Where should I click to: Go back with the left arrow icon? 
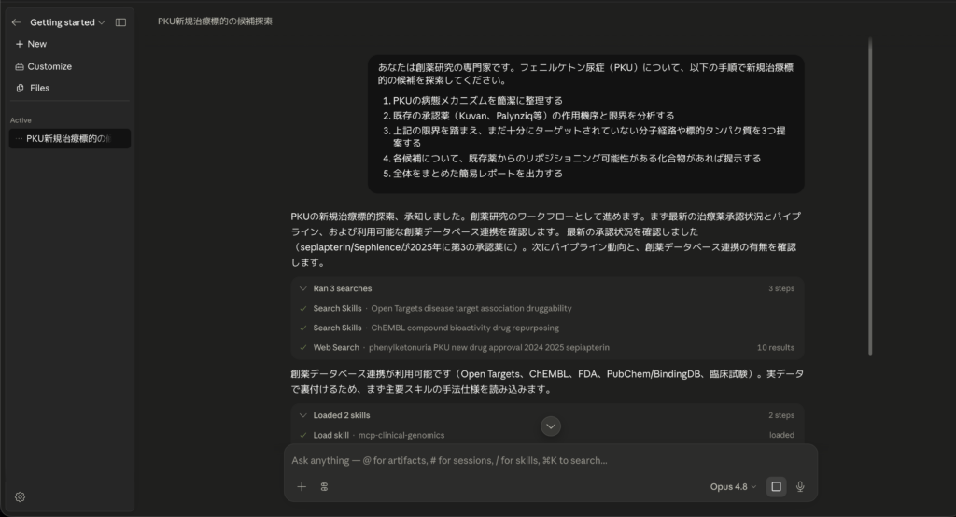click(17, 22)
